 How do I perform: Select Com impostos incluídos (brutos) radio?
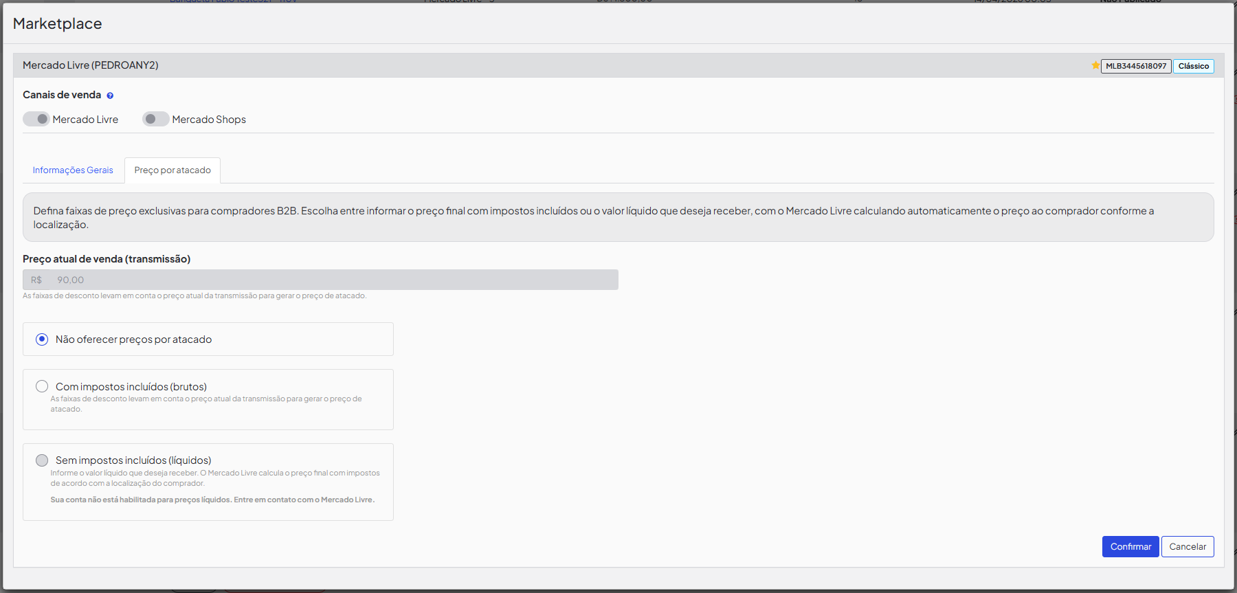coord(42,386)
